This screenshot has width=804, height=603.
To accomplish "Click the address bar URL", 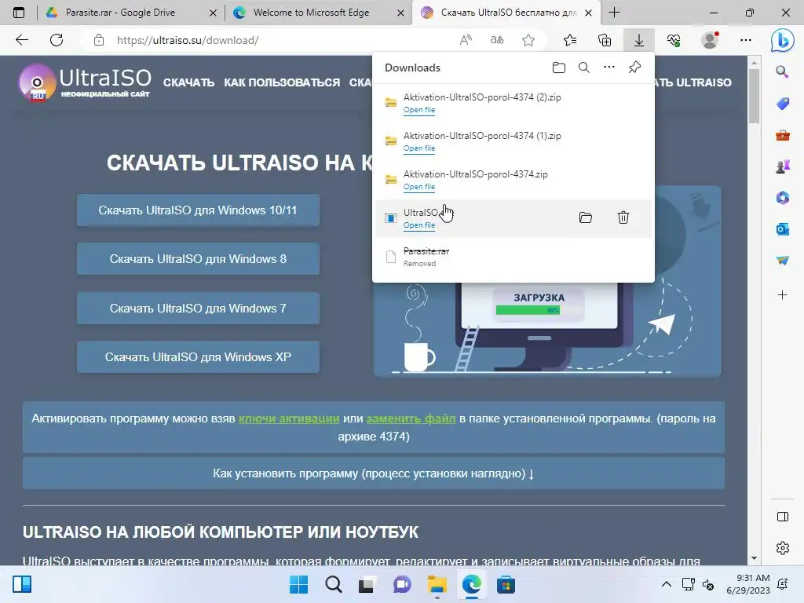I will pyautogui.click(x=188, y=40).
